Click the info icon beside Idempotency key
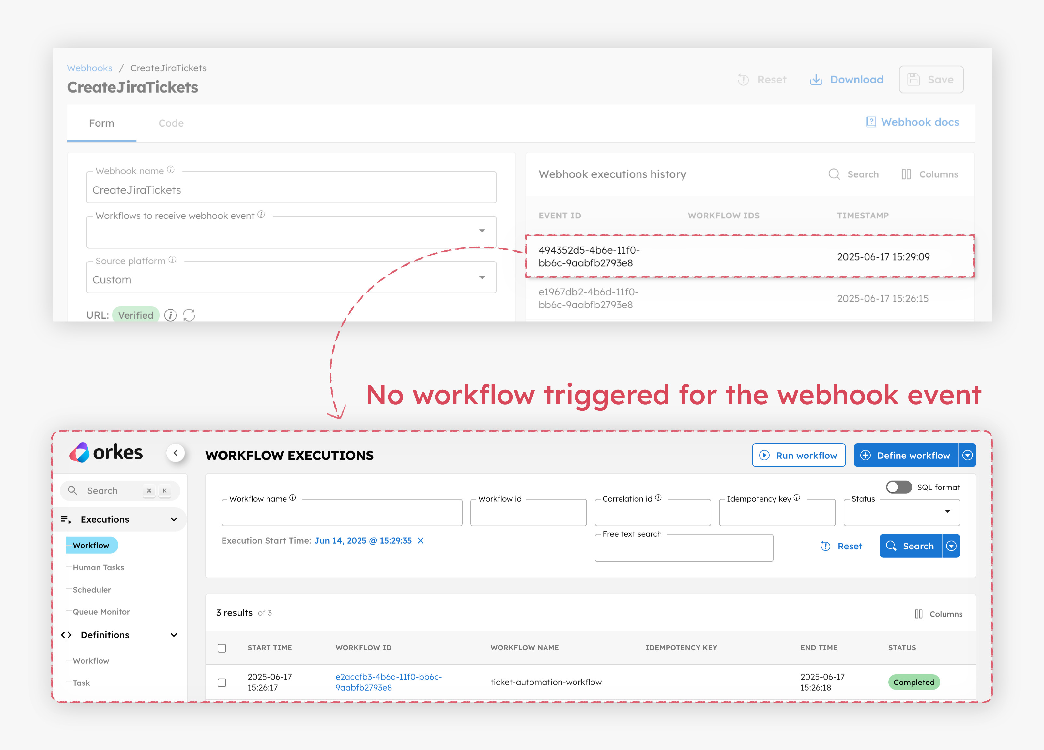This screenshot has height=750, width=1044. click(797, 498)
